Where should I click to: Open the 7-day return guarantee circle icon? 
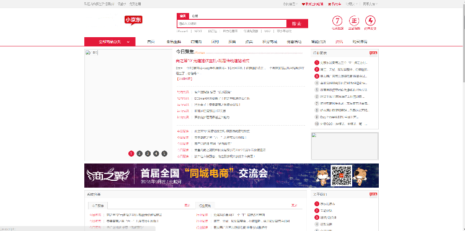point(337,21)
